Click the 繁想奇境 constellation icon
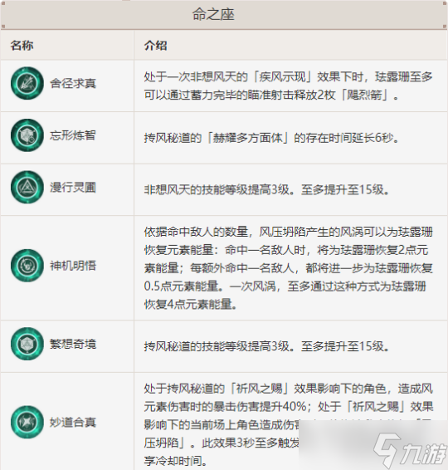The image size is (448, 470). (x=27, y=344)
